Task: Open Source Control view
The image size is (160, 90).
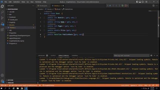Action: pyautogui.click(x=2, y=18)
